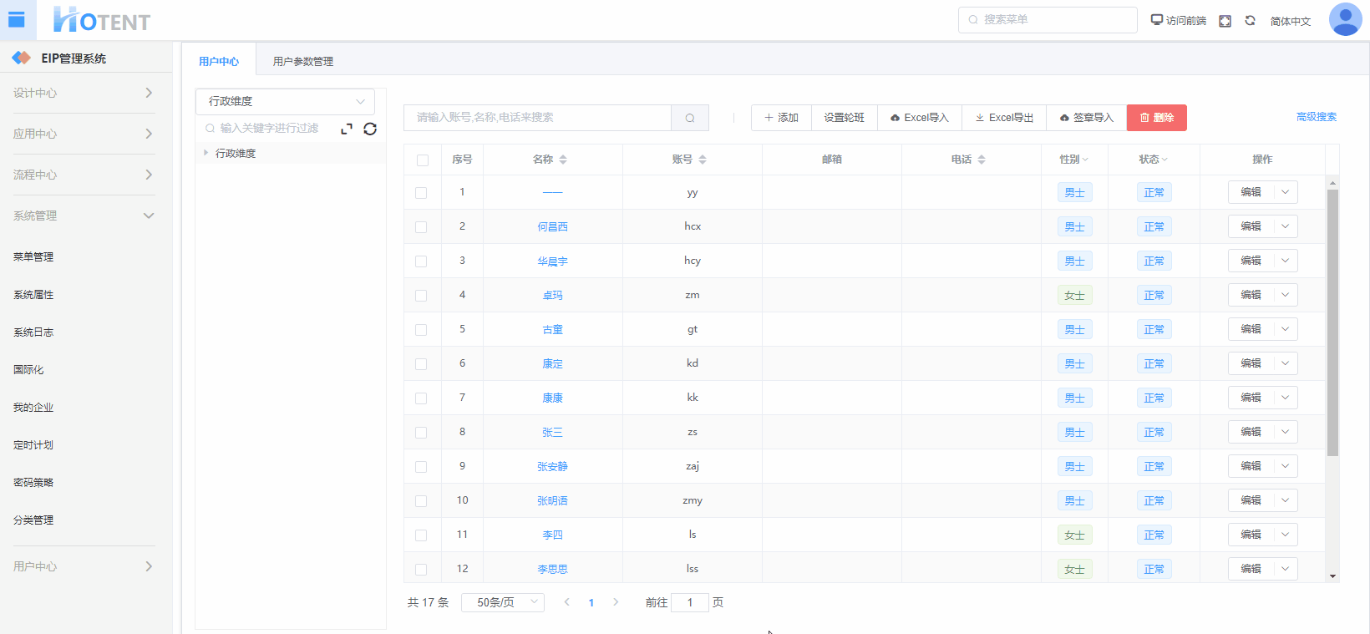
Task: Open the 行政维度 dimension dropdown
Action: click(x=285, y=101)
